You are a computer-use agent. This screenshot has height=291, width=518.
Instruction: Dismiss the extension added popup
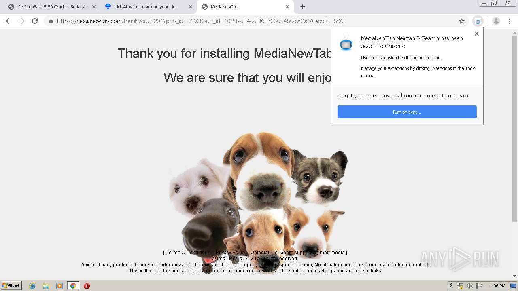click(x=477, y=34)
